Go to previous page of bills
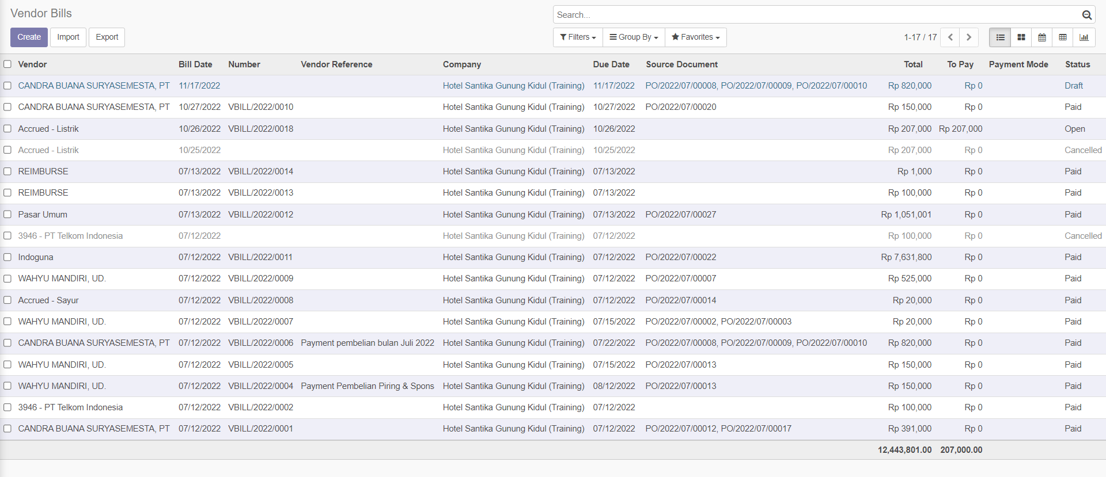This screenshot has width=1106, height=477. click(x=950, y=37)
